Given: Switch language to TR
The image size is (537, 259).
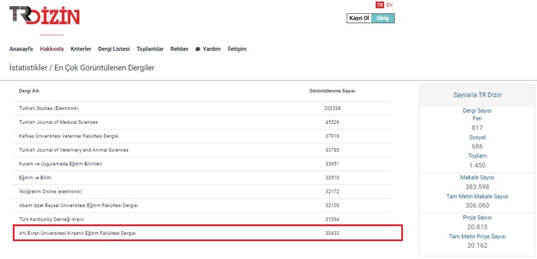Looking at the screenshot, I should click(379, 5).
